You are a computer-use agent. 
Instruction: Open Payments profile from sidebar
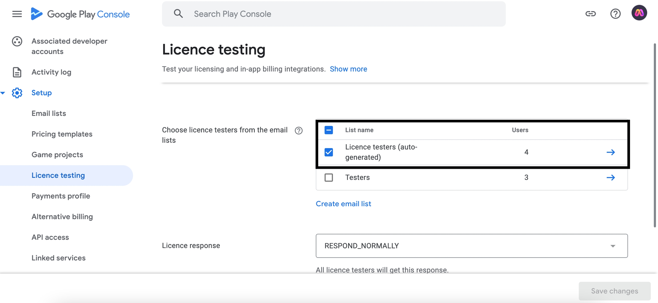61,196
